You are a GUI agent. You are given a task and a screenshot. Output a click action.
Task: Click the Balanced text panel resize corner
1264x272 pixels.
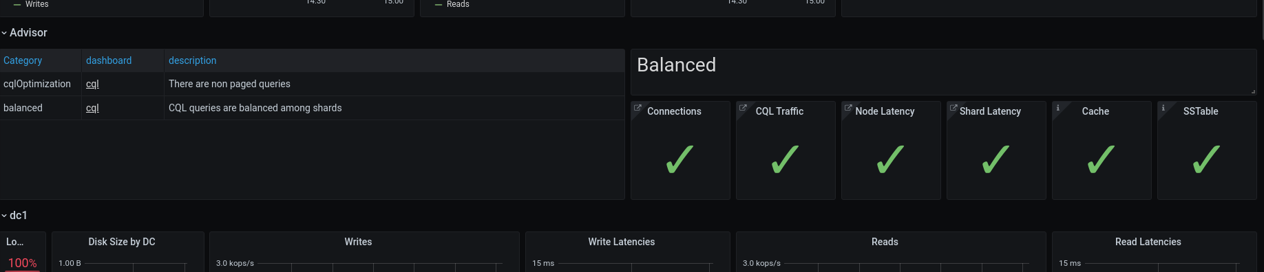(x=1253, y=91)
